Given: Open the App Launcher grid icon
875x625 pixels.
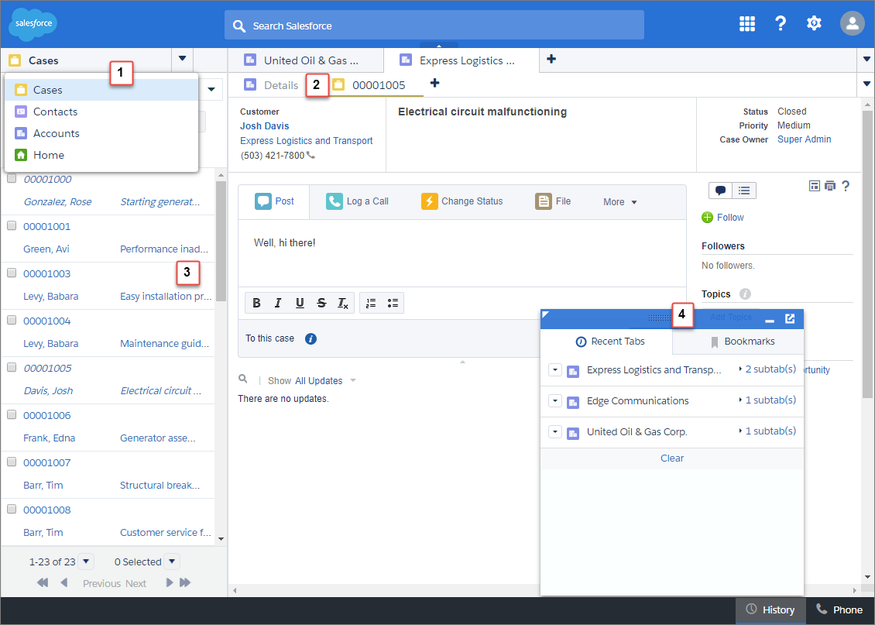Looking at the screenshot, I should tap(746, 23).
